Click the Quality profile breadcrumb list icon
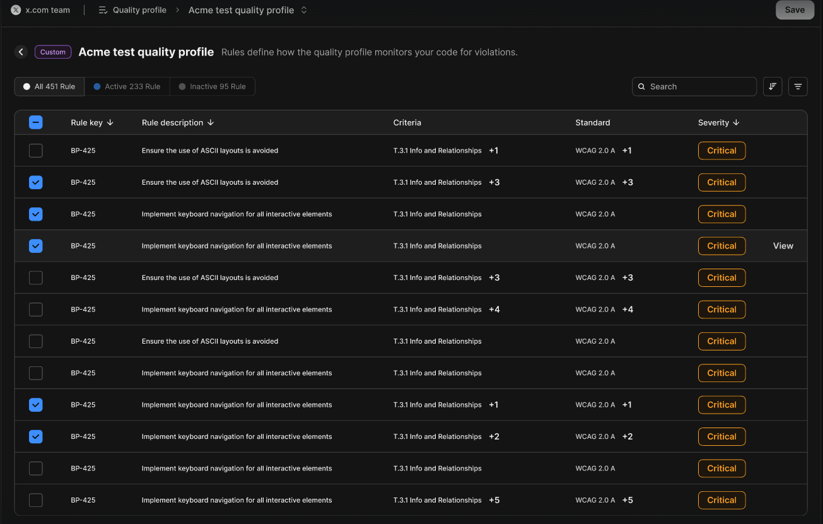 (x=103, y=10)
